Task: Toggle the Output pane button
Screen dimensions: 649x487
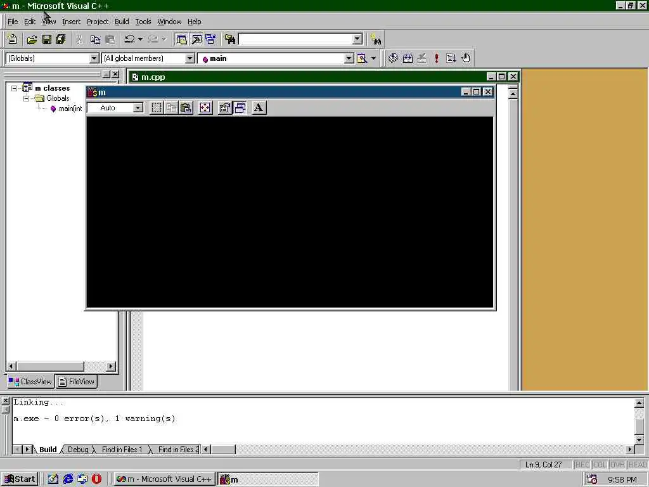Action: click(x=196, y=39)
